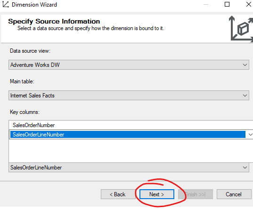Maximize the Dimension Wizard window

point(227,4)
